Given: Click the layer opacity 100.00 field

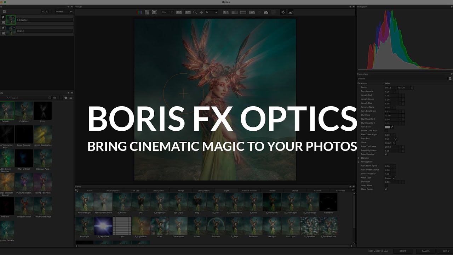Looking at the screenshot, I should 45,12.
